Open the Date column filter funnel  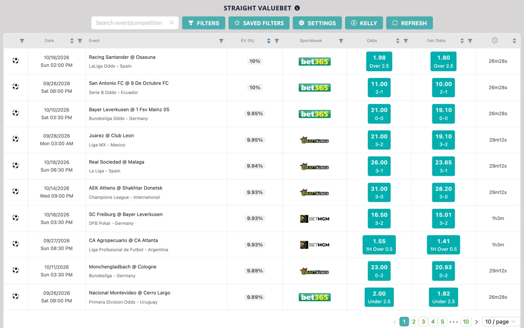80,41
